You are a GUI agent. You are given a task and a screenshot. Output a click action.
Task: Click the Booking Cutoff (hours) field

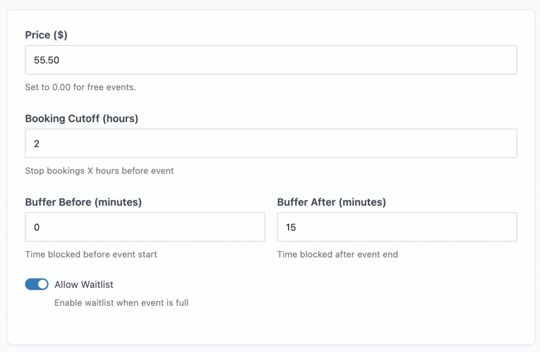coord(271,144)
